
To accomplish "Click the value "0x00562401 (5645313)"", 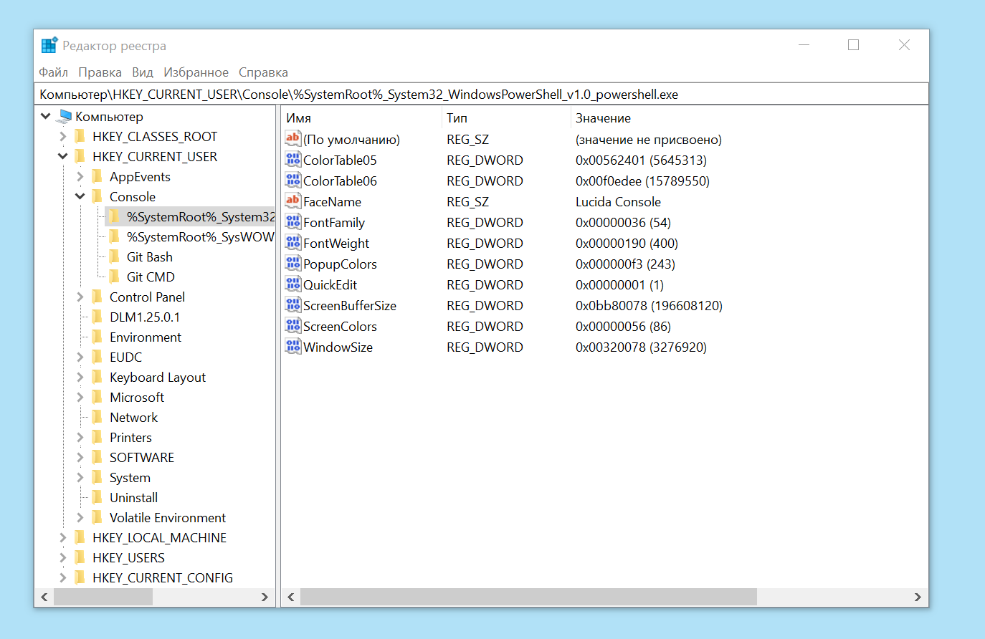I will point(641,160).
